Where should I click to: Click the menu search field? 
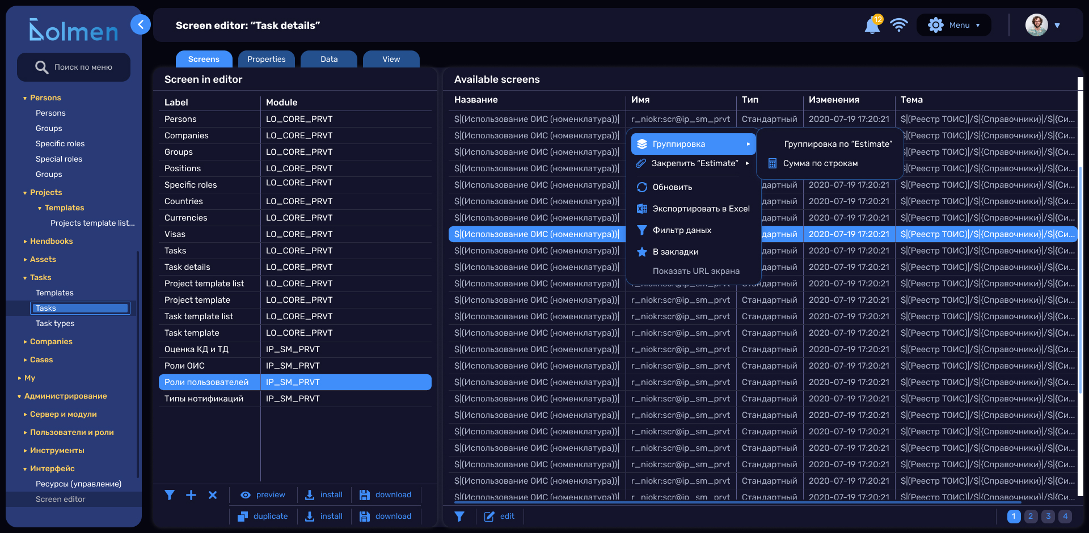point(74,67)
